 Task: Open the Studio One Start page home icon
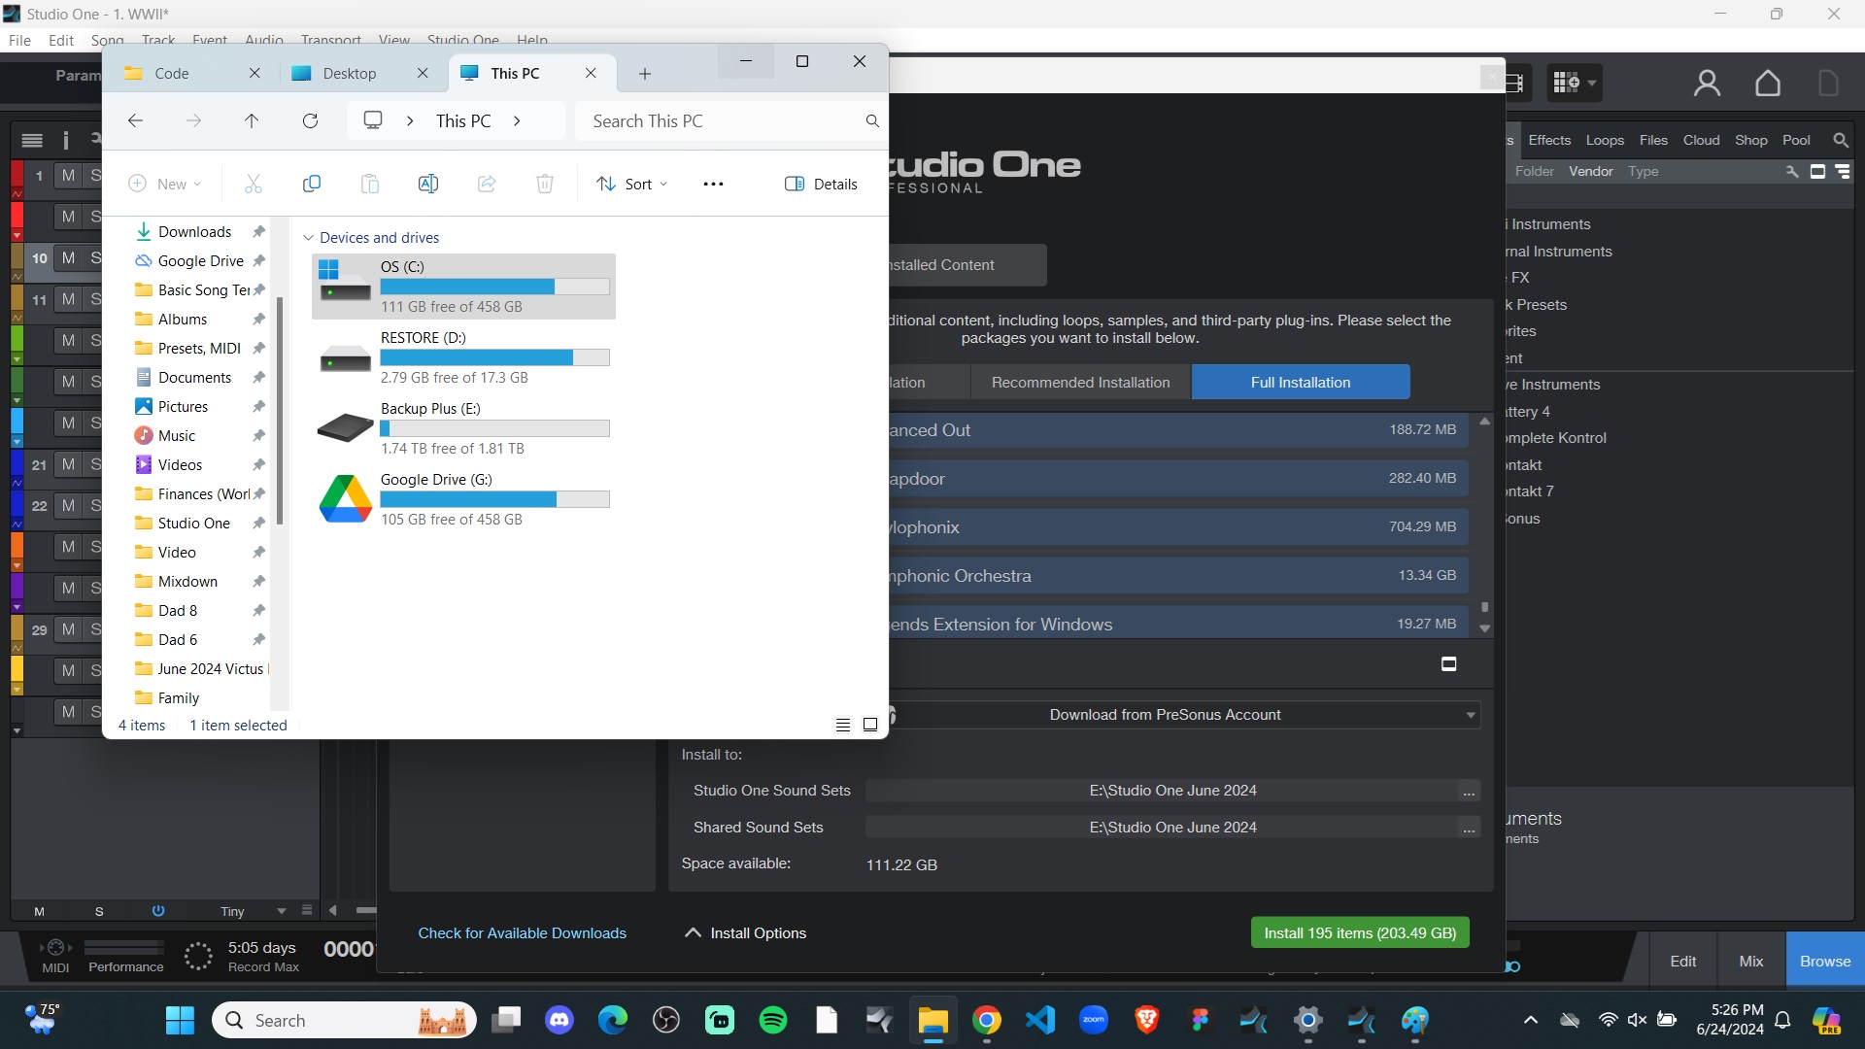click(1768, 83)
